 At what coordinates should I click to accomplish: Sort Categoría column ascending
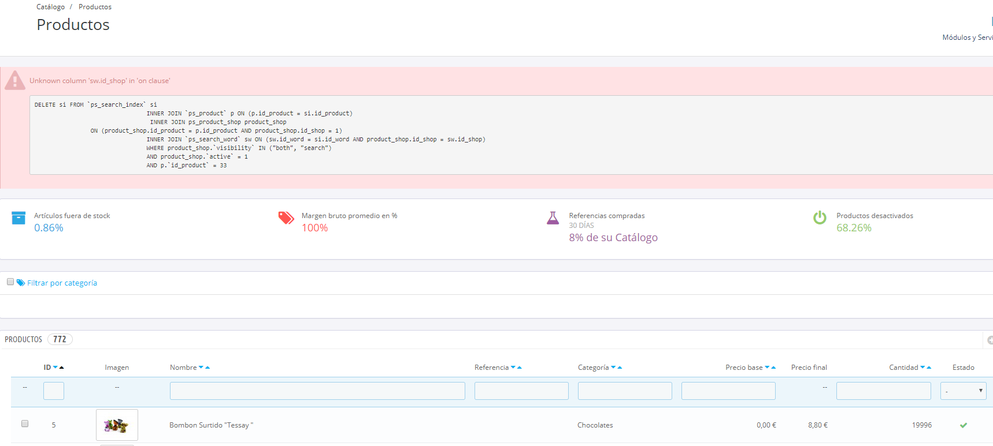point(620,368)
